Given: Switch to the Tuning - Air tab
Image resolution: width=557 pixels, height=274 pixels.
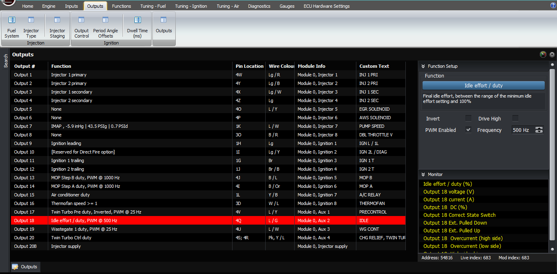Looking at the screenshot, I should point(228,6).
